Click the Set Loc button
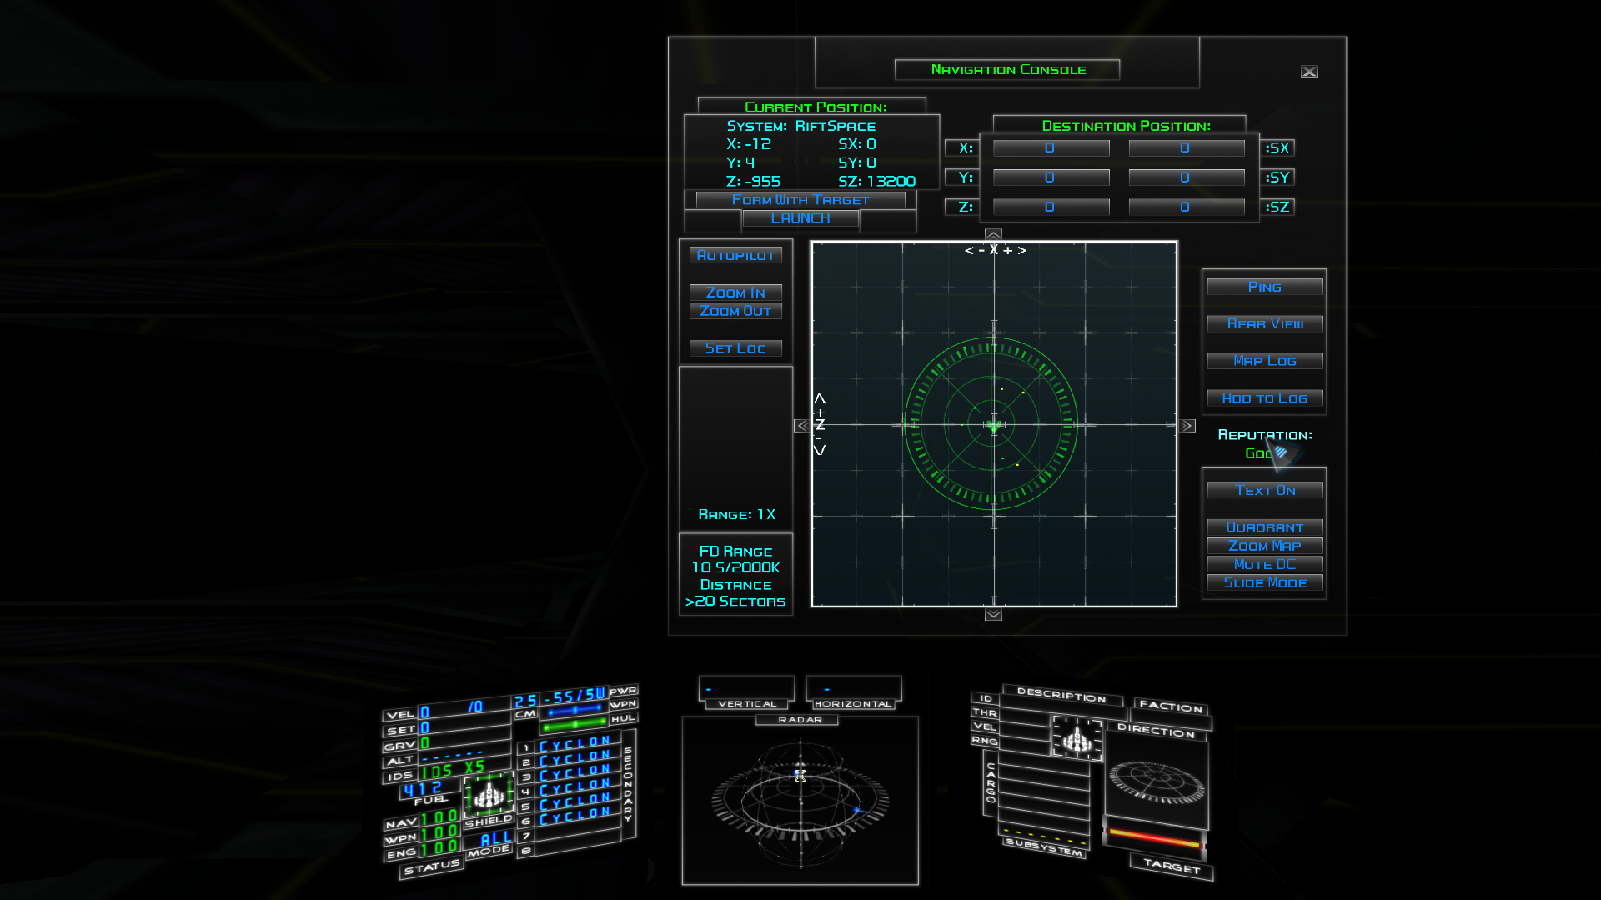The height and width of the screenshot is (900, 1601). click(735, 348)
